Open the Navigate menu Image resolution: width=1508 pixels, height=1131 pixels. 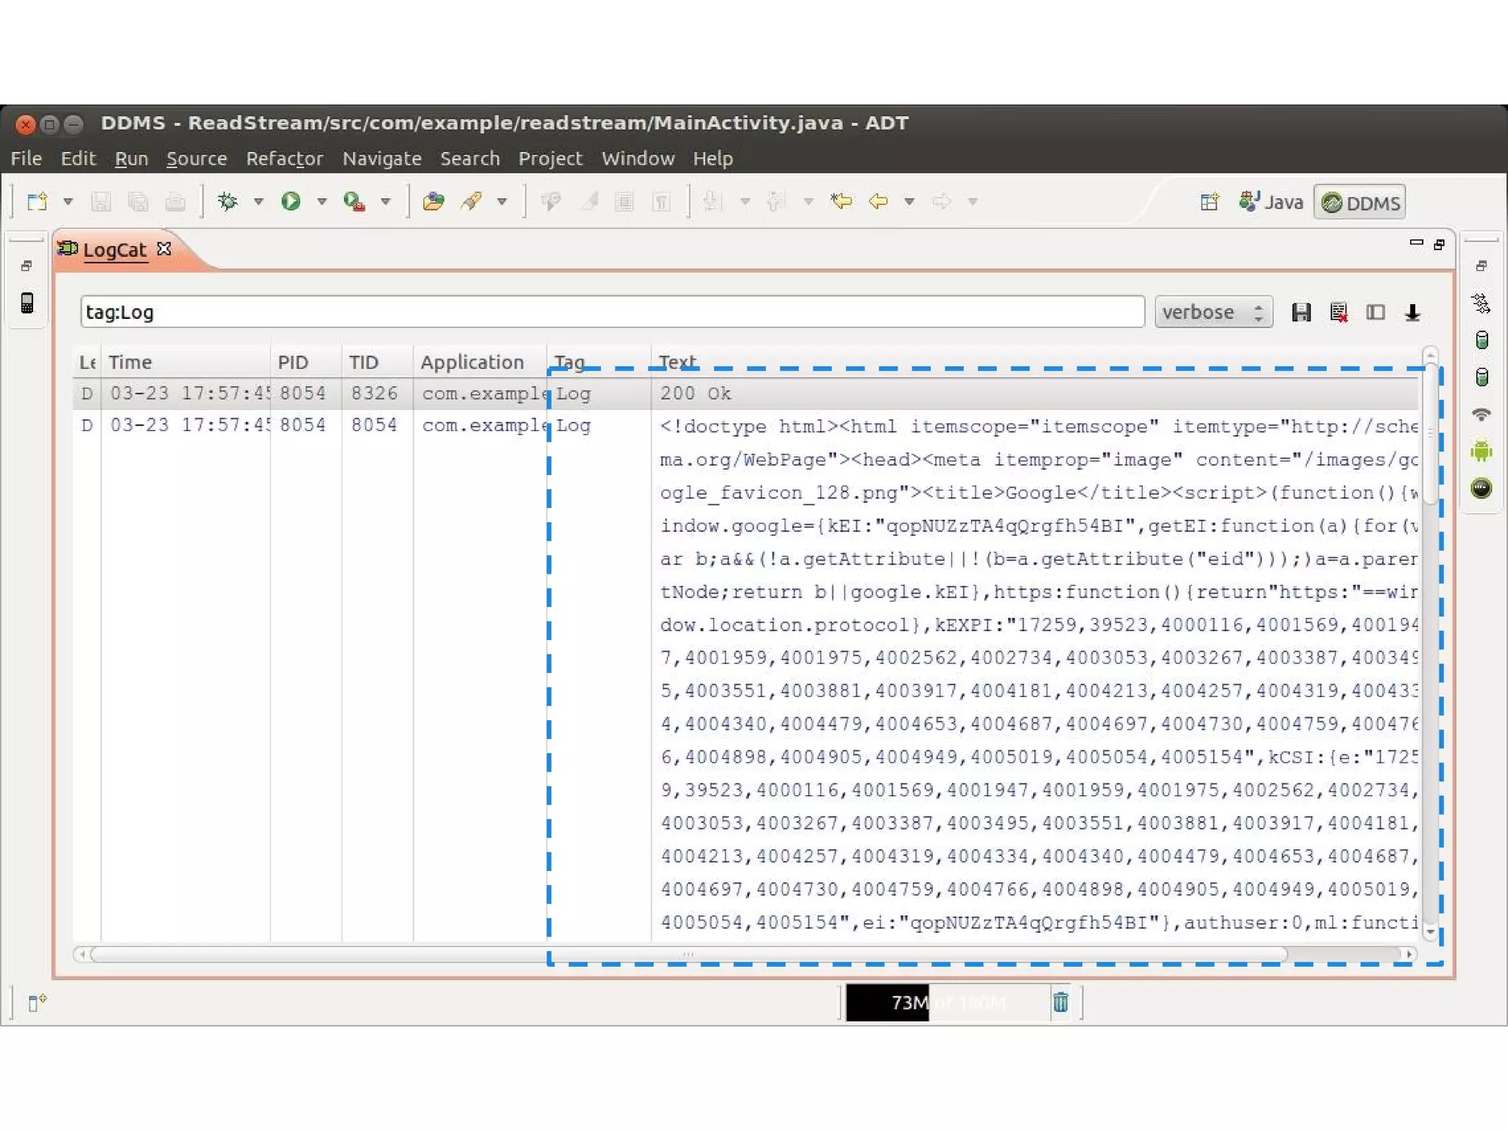pyautogui.click(x=381, y=158)
